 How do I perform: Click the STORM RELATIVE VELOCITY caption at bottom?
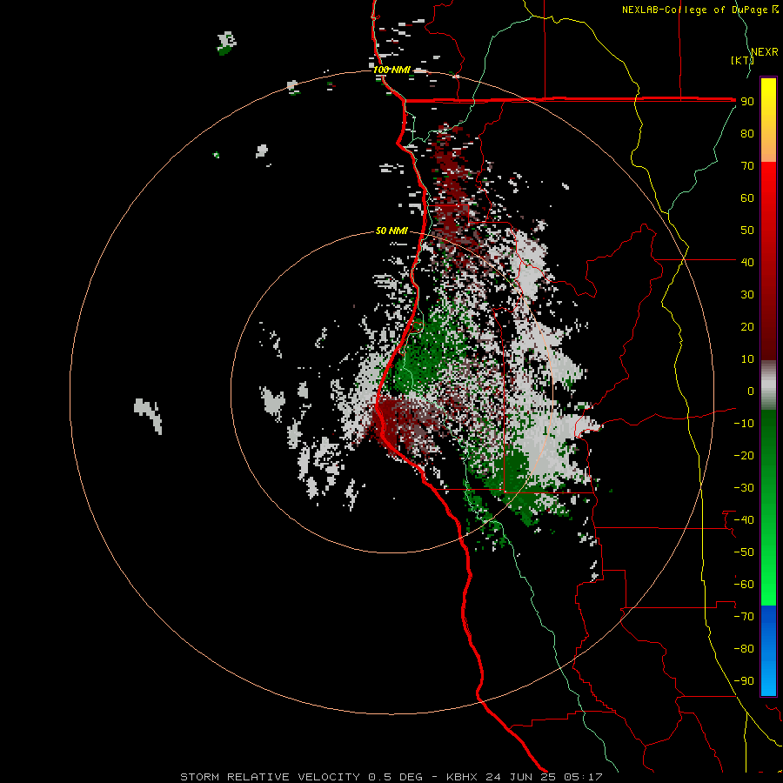click(391, 777)
